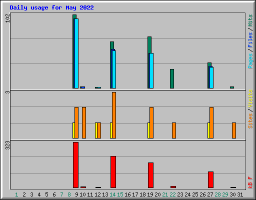Click the green Hits bar for day 22
Screen dimensions: 256x200
click(172, 78)
